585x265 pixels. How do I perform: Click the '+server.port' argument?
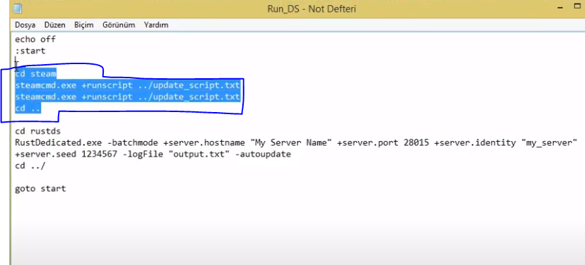tap(367, 142)
